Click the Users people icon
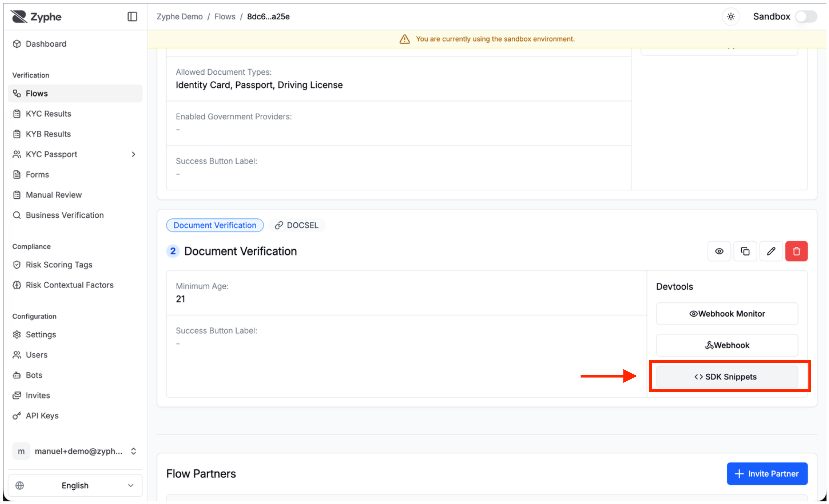 click(17, 355)
